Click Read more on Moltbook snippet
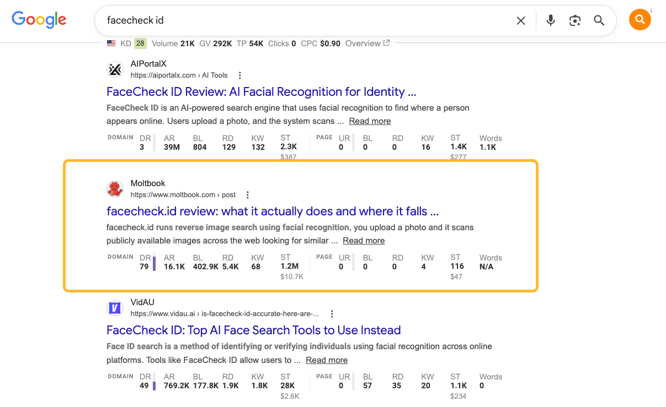 coord(364,241)
